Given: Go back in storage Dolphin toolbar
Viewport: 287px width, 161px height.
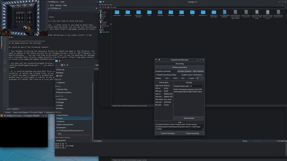Looking at the screenshot, I should [x=100, y=7].
